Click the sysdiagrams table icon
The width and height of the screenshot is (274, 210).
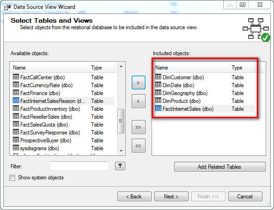click(16, 148)
